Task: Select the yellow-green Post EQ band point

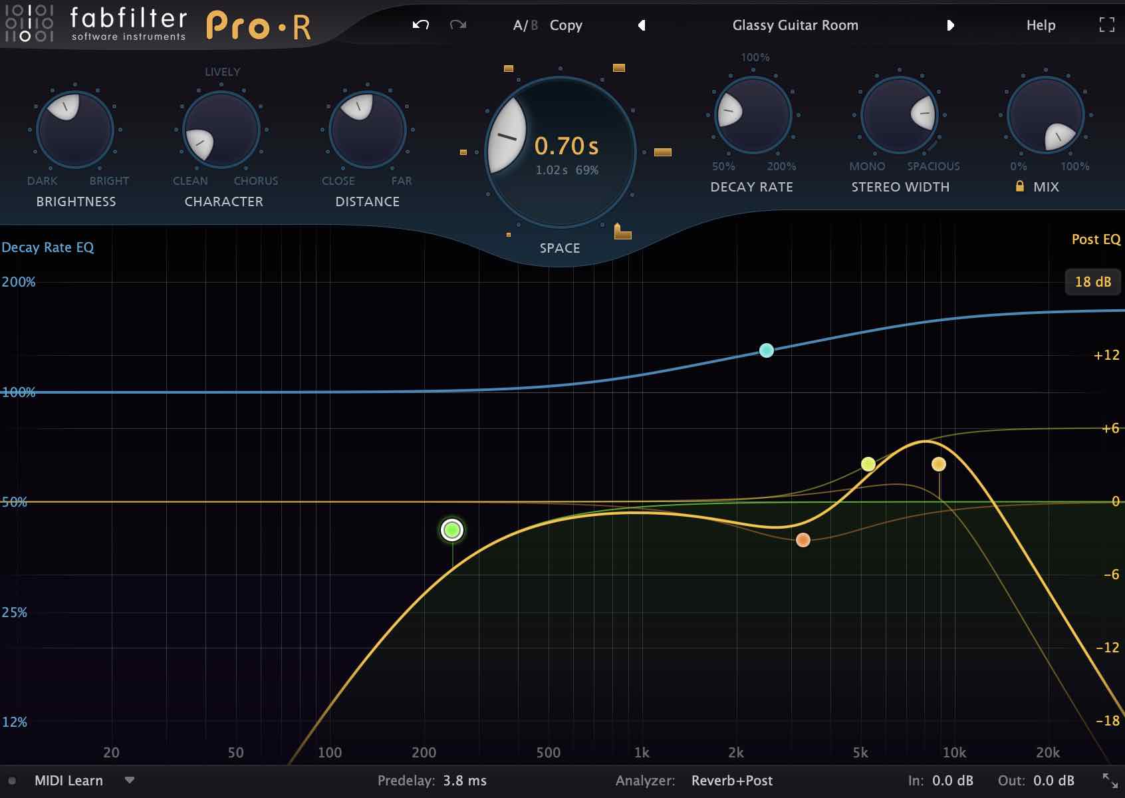Action: click(x=868, y=464)
